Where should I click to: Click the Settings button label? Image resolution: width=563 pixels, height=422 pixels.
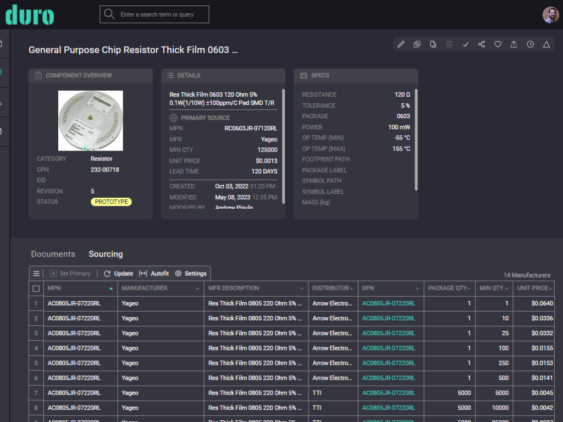click(x=195, y=274)
